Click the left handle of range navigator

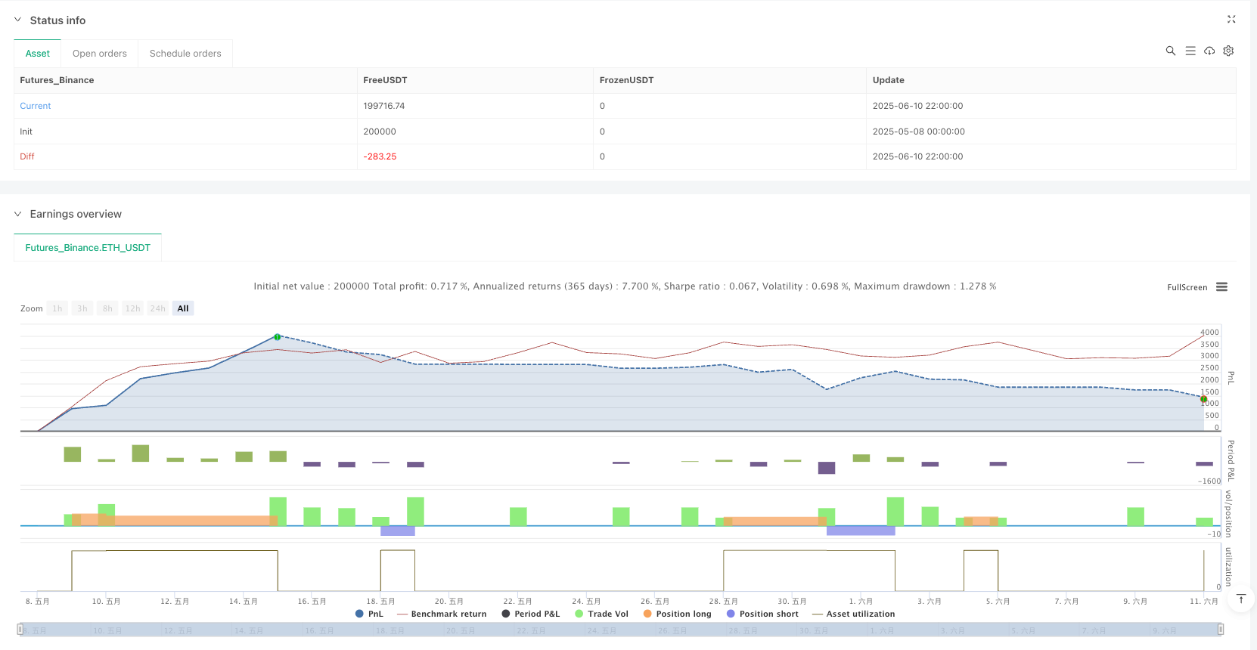coord(20,630)
